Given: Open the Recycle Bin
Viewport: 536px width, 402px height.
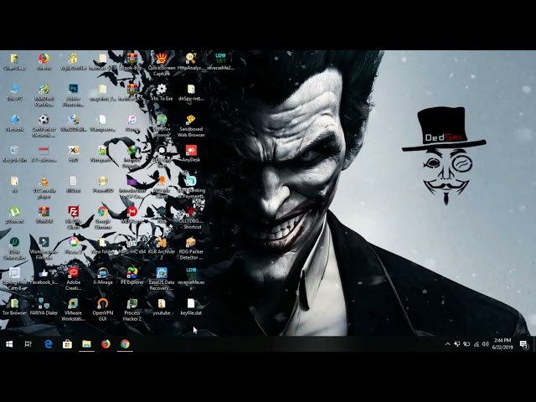Looking at the screenshot, I should click(14, 154).
